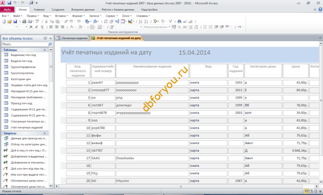This screenshot has height=195, width=323.
Task: Click the Relationships icon in the toolbar
Action: pyautogui.click(x=117, y=21)
